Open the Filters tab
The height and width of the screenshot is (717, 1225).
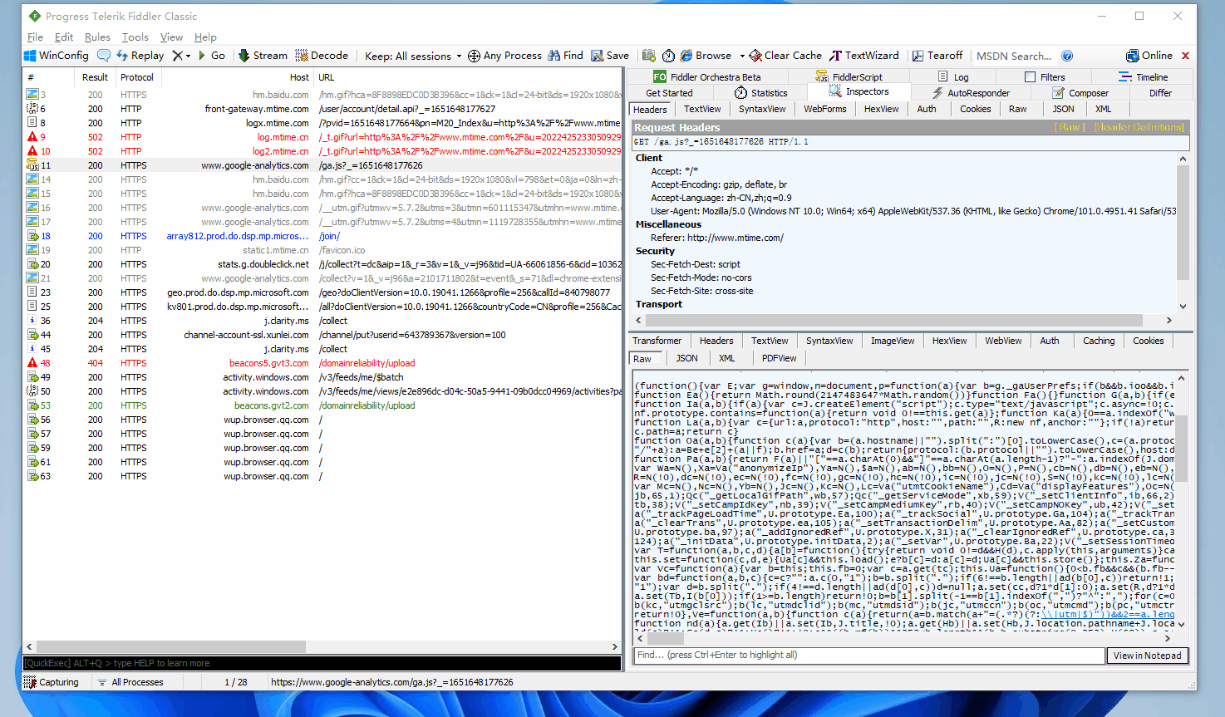1045,76
